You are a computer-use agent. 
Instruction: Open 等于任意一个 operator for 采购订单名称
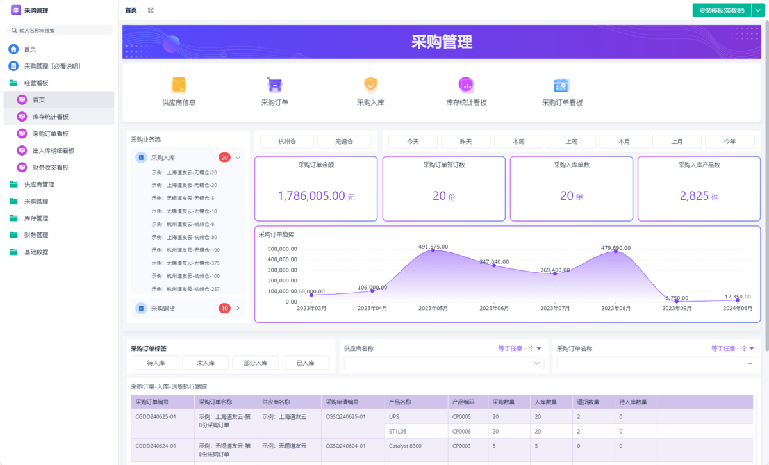(x=732, y=348)
